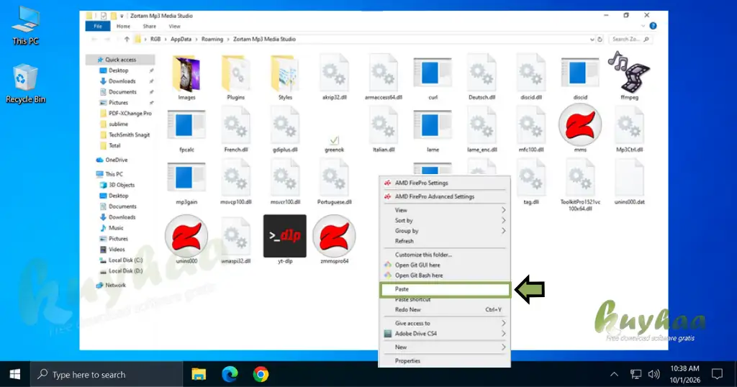Select Mp3Ctrl.dll file icon
This screenshot has width=737, height=387.
click(x=629, y=125)
